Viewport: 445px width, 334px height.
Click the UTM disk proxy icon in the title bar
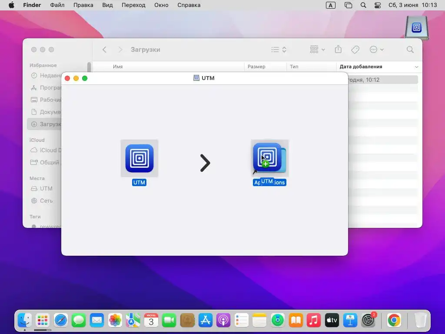coord(196,78)
